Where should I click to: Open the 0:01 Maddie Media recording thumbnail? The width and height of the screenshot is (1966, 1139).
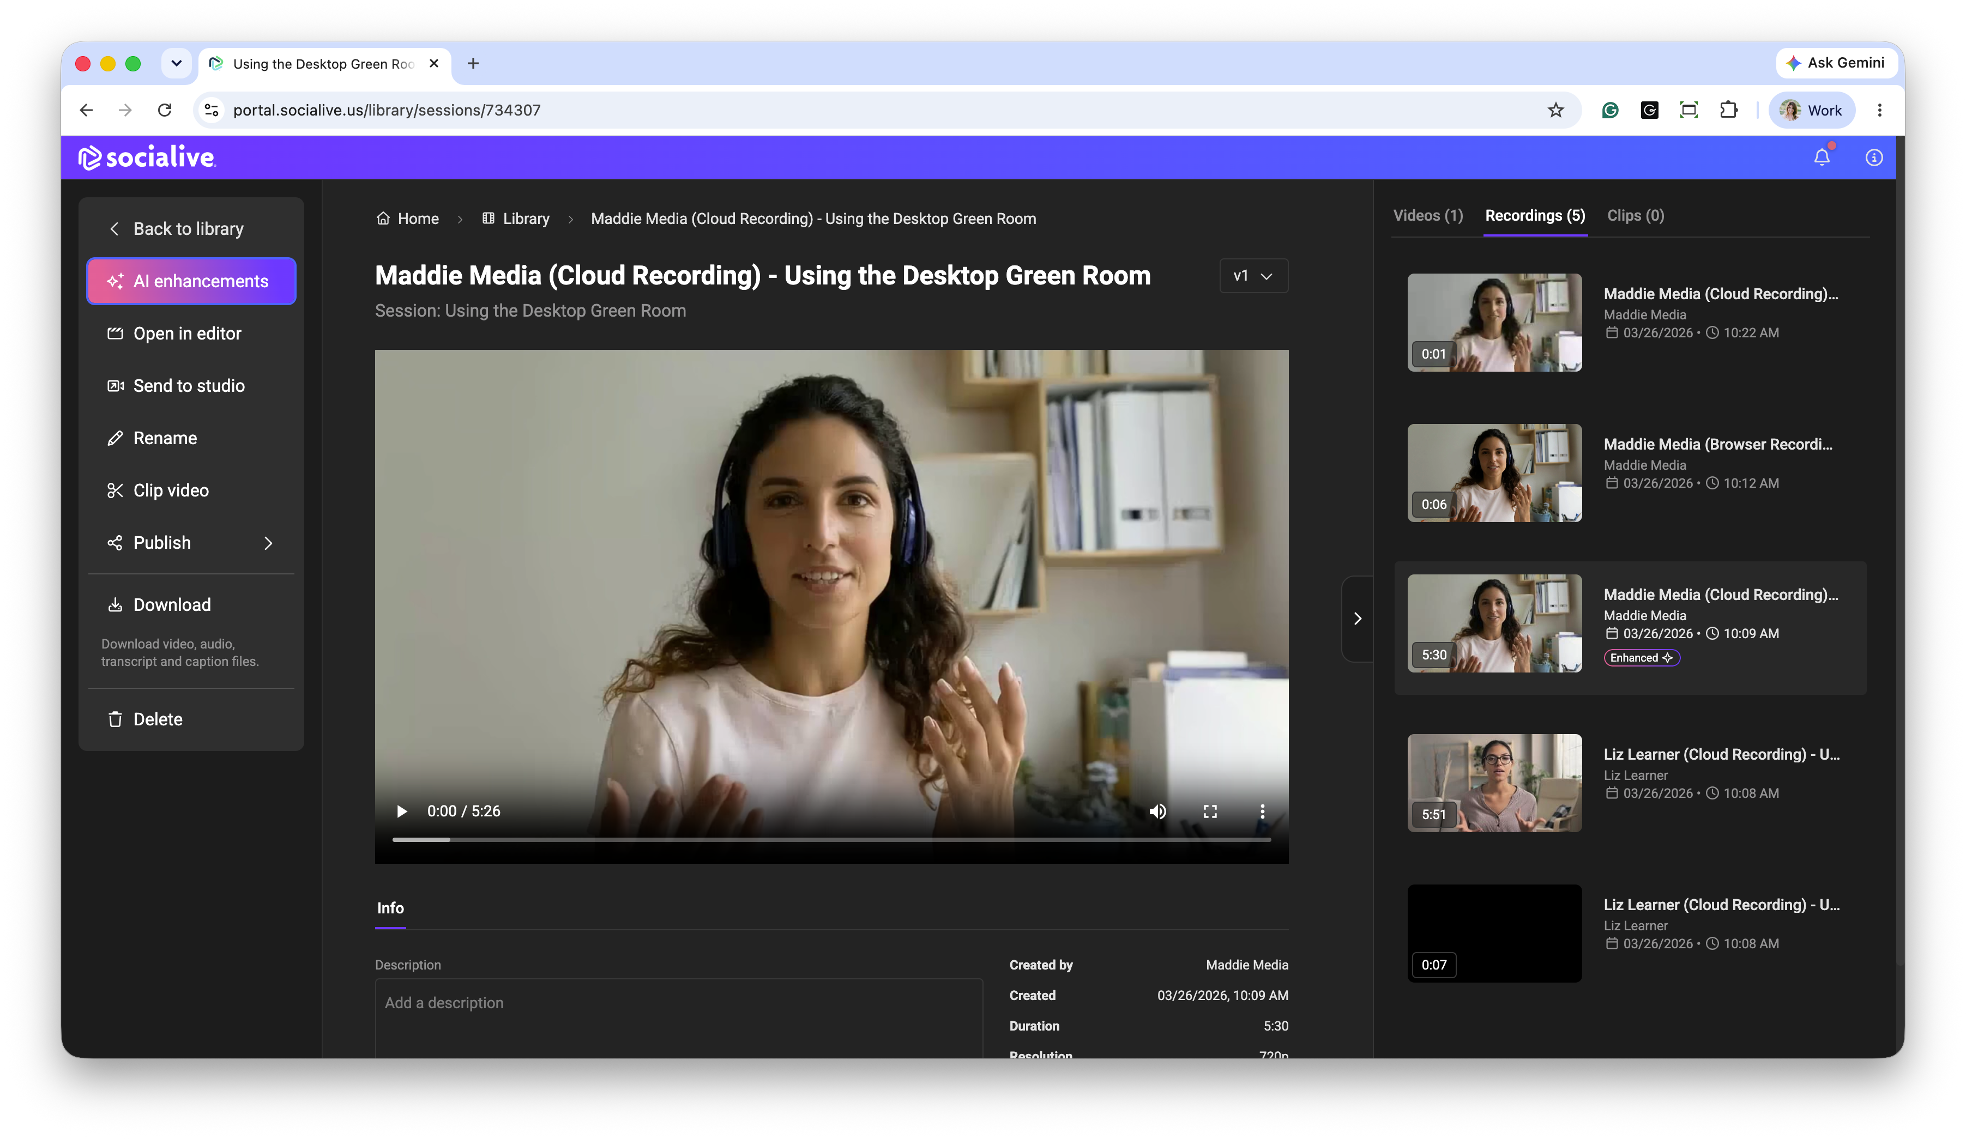pyautogui.click(x=1494, y=322)
